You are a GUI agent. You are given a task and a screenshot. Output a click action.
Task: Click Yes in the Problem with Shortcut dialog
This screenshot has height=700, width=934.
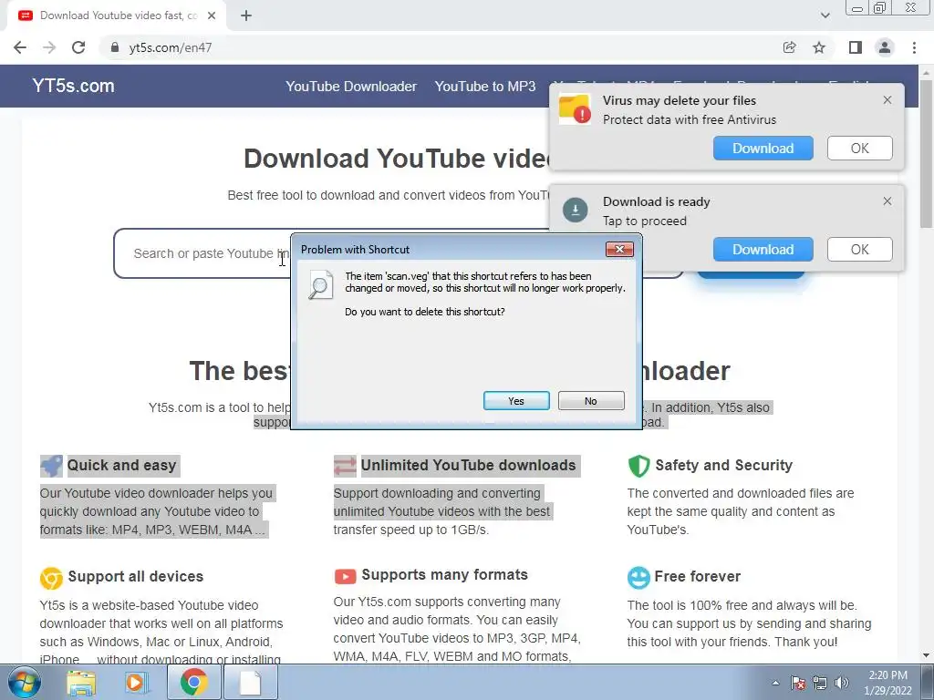coord(516,401)
